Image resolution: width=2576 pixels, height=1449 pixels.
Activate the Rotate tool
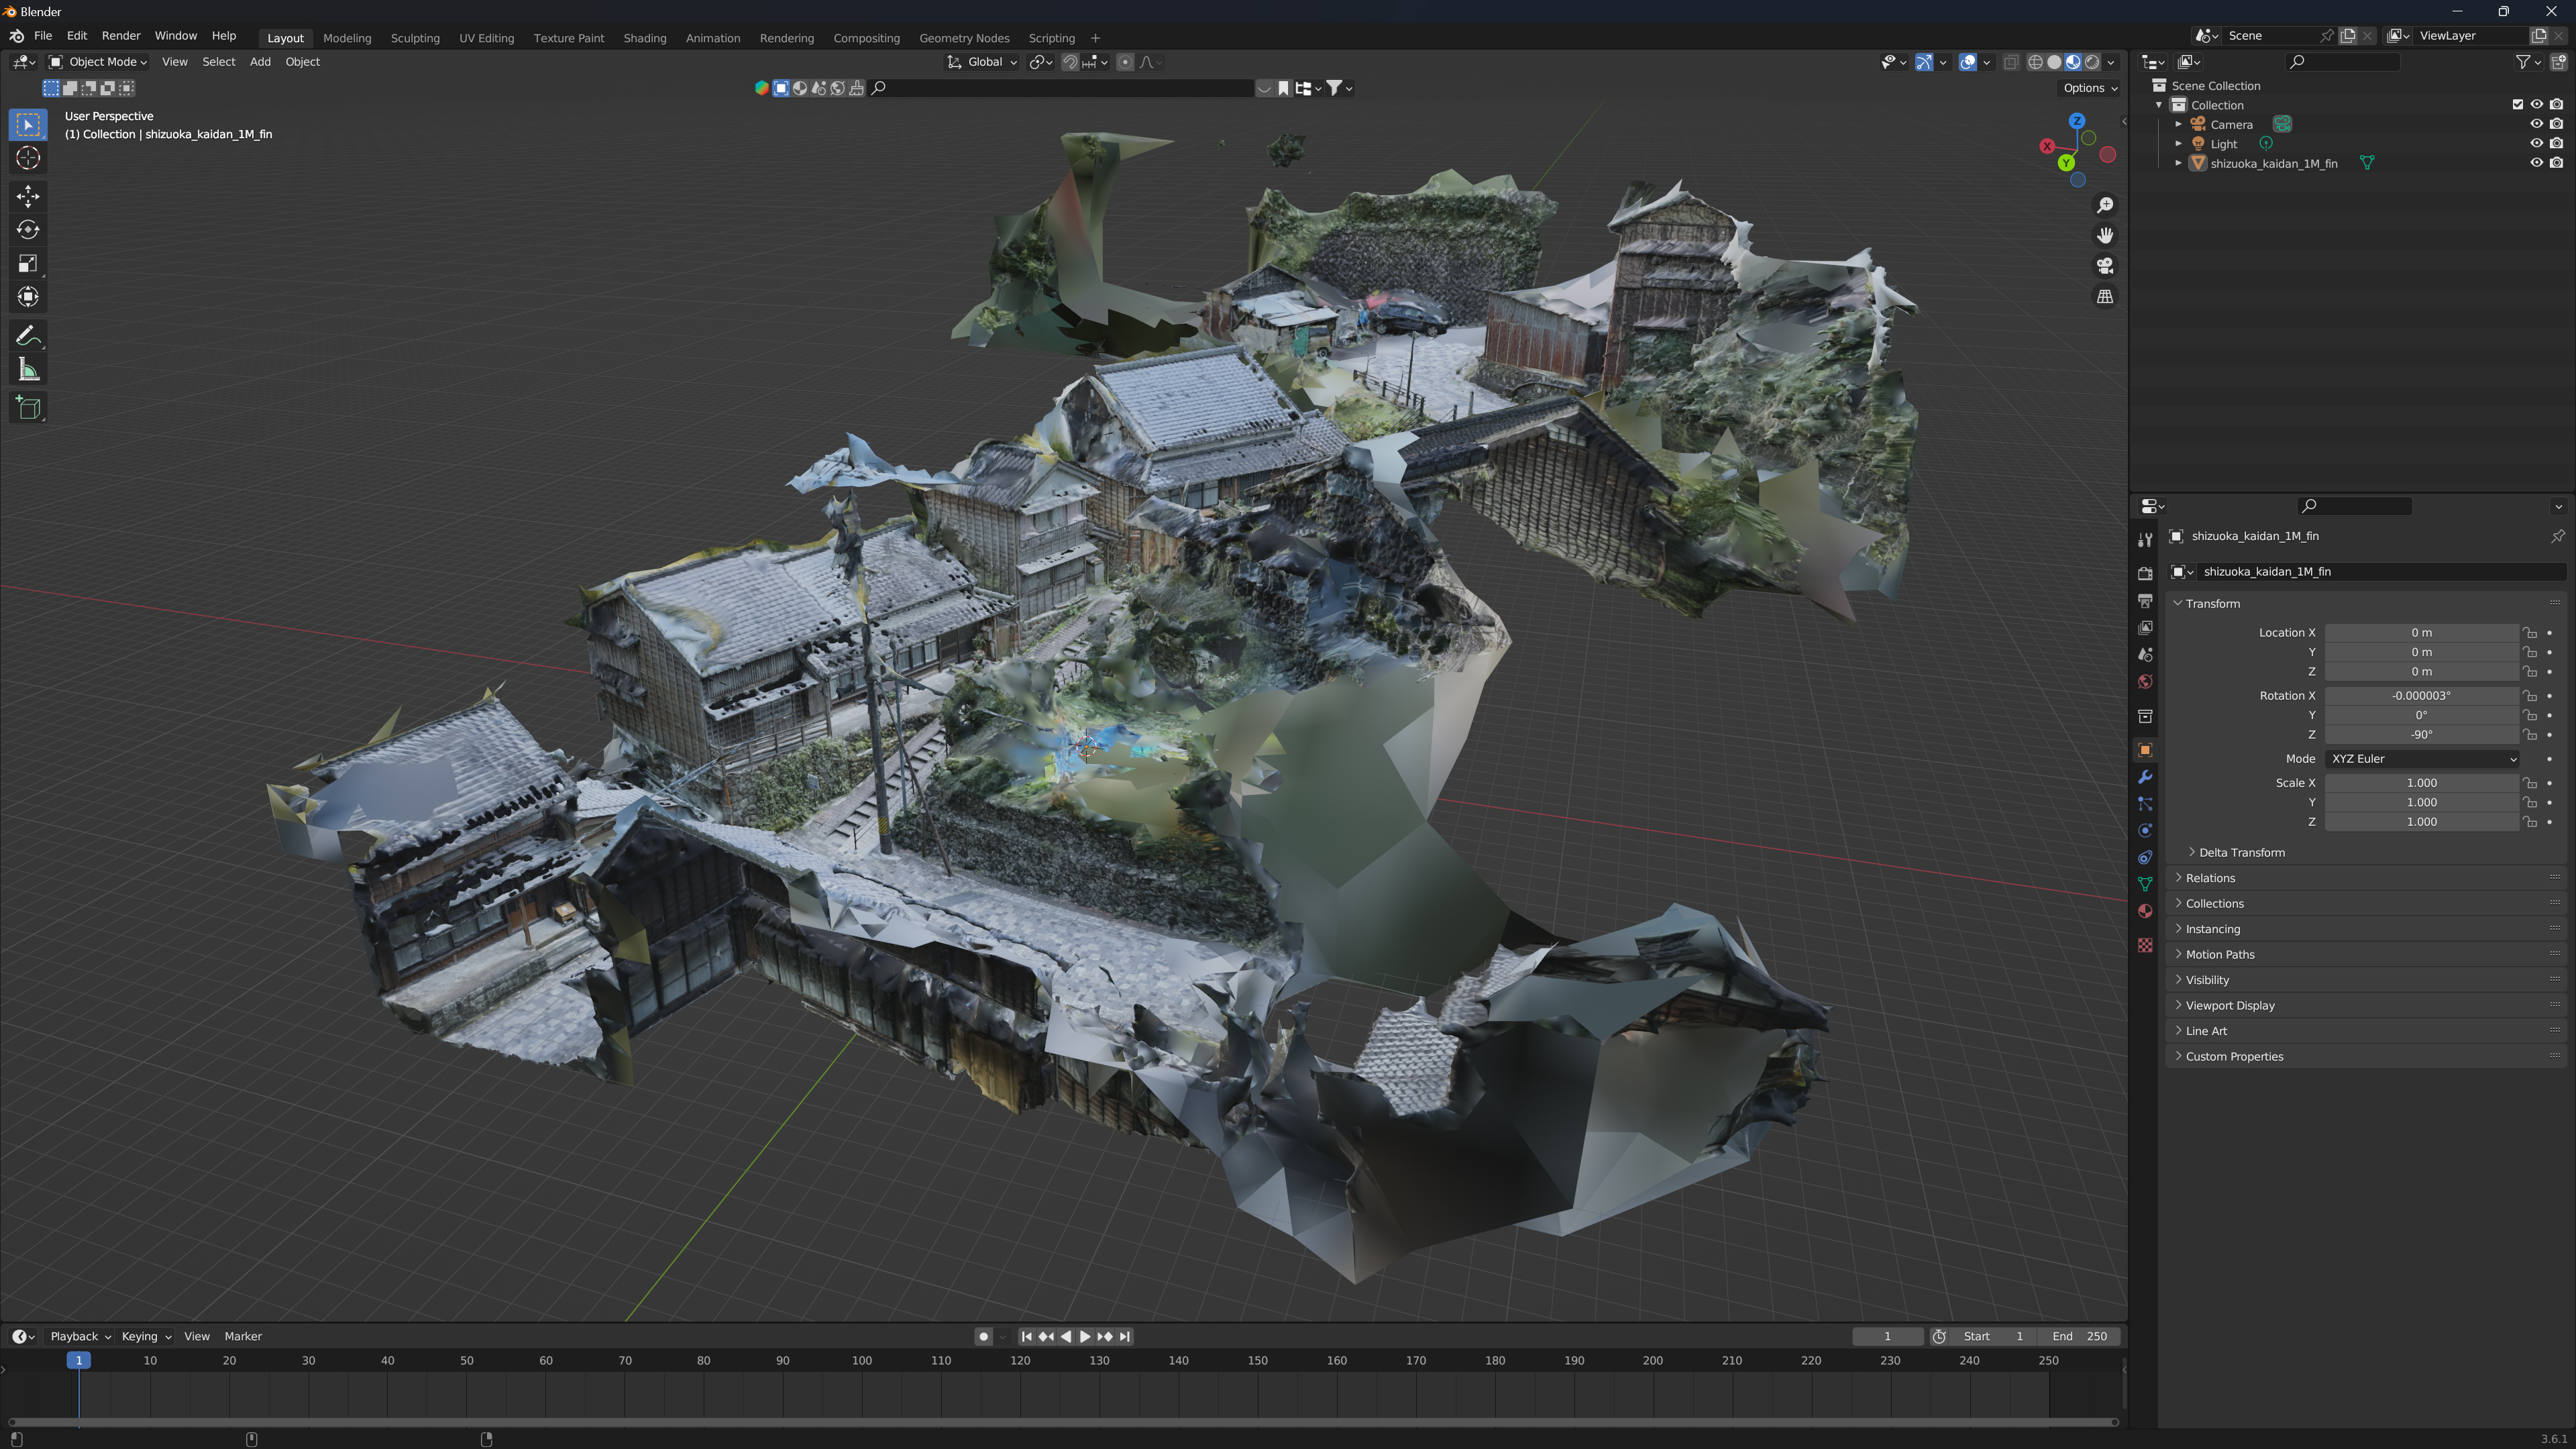[x=28, y=229]
